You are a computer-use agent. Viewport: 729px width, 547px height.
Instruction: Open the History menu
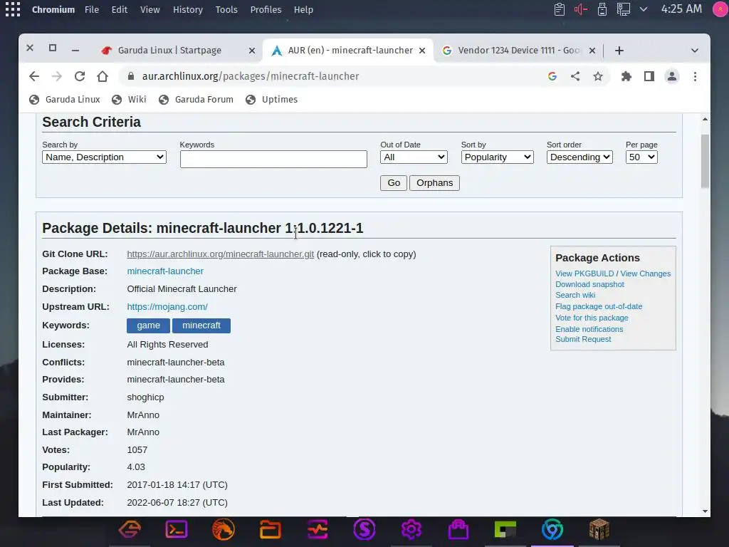pyautogui.click(x=188, y=9)
